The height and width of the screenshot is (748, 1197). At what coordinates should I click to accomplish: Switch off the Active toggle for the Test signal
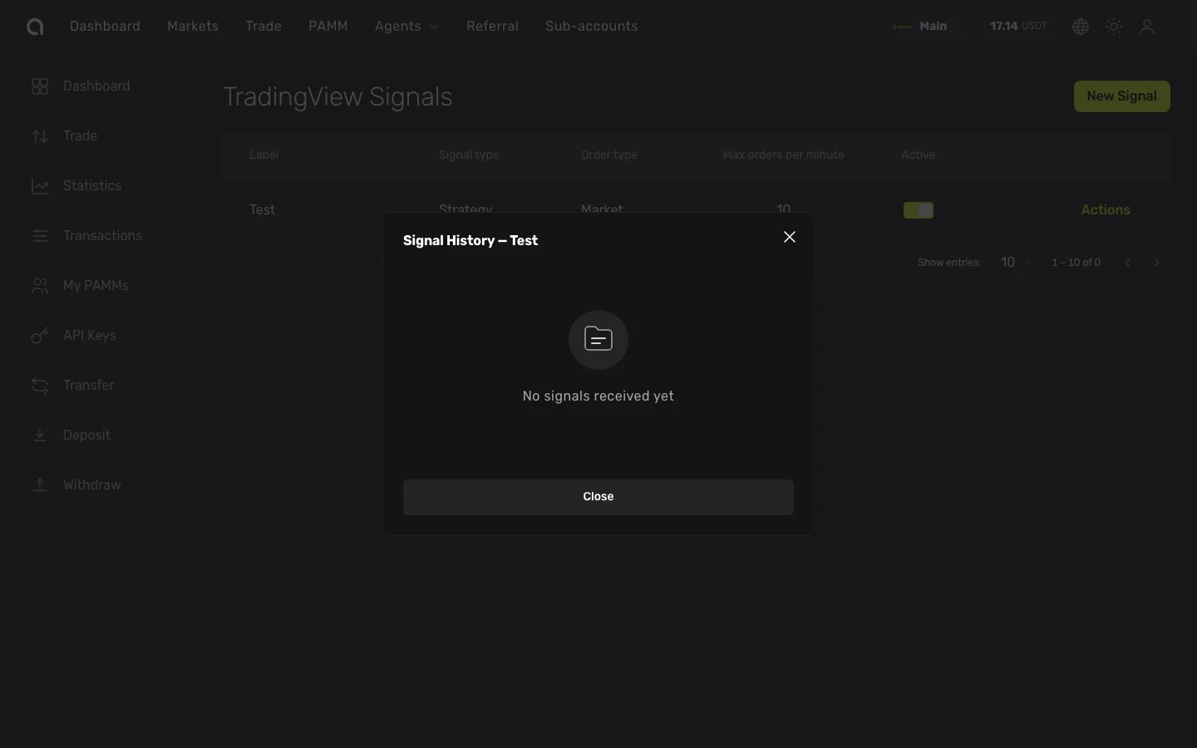tap(919, 210)
